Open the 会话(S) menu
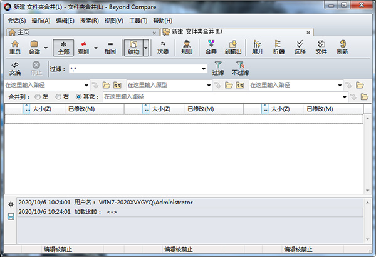 click(16, 21)
